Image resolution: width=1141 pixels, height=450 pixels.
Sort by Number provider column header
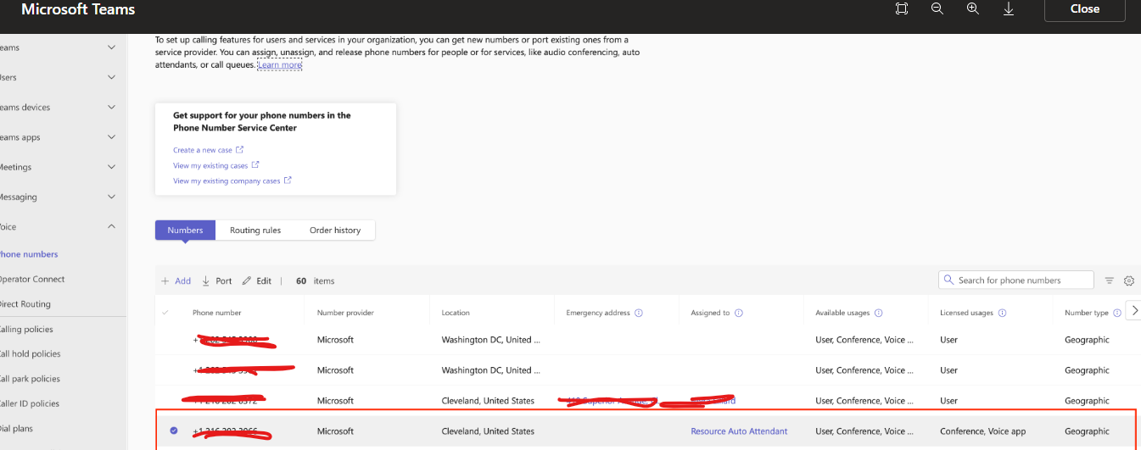[347, 313]
